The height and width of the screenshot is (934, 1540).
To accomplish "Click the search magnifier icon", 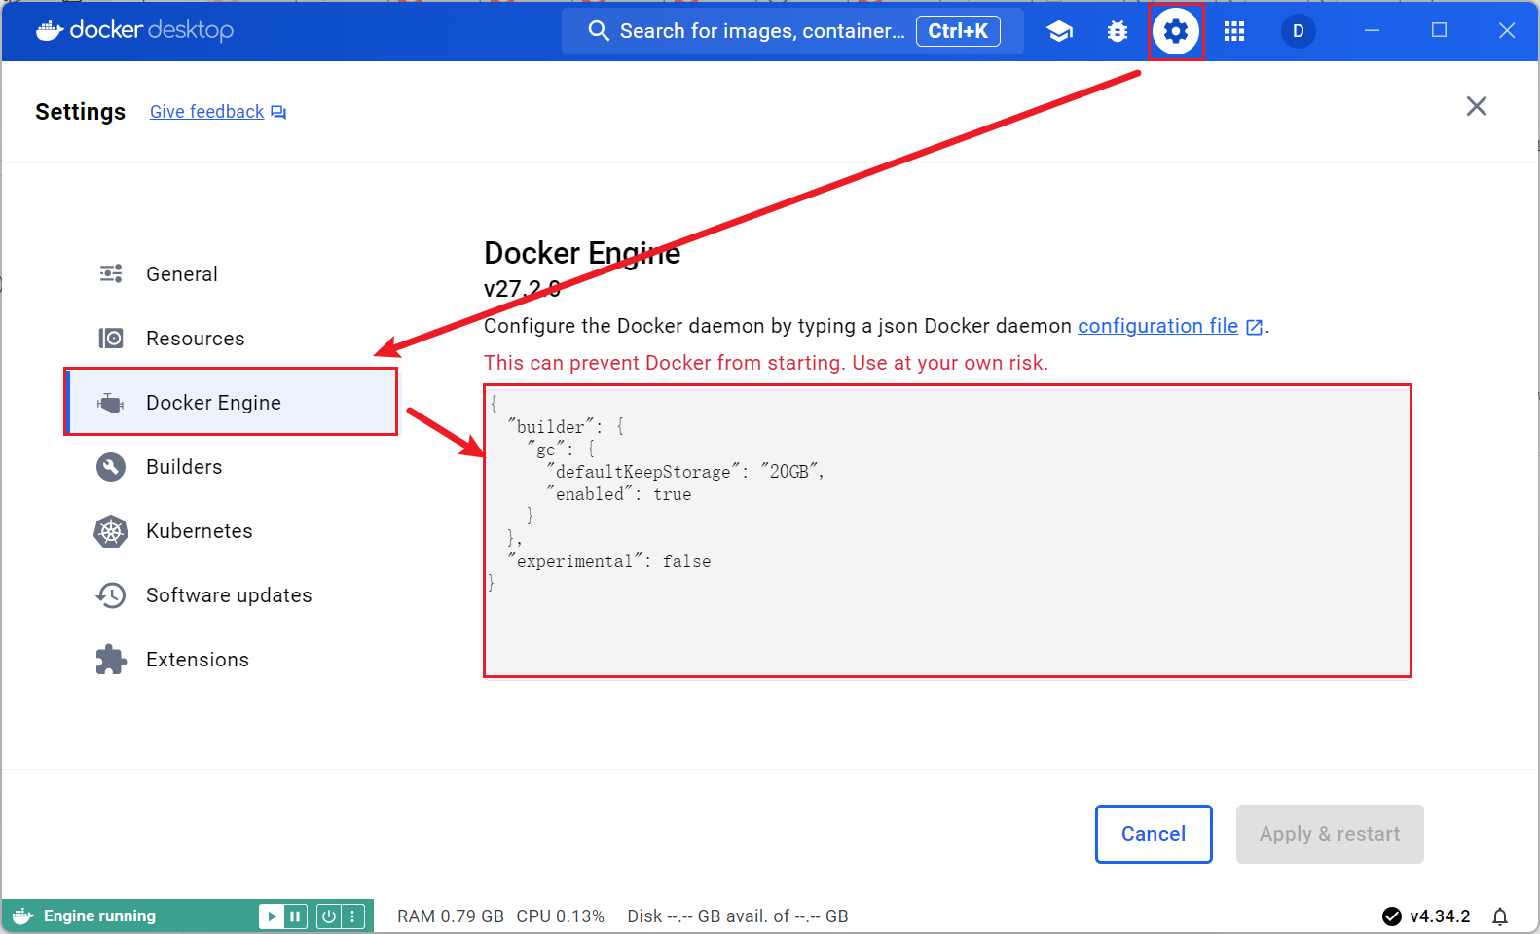I will tap(599, 31).
